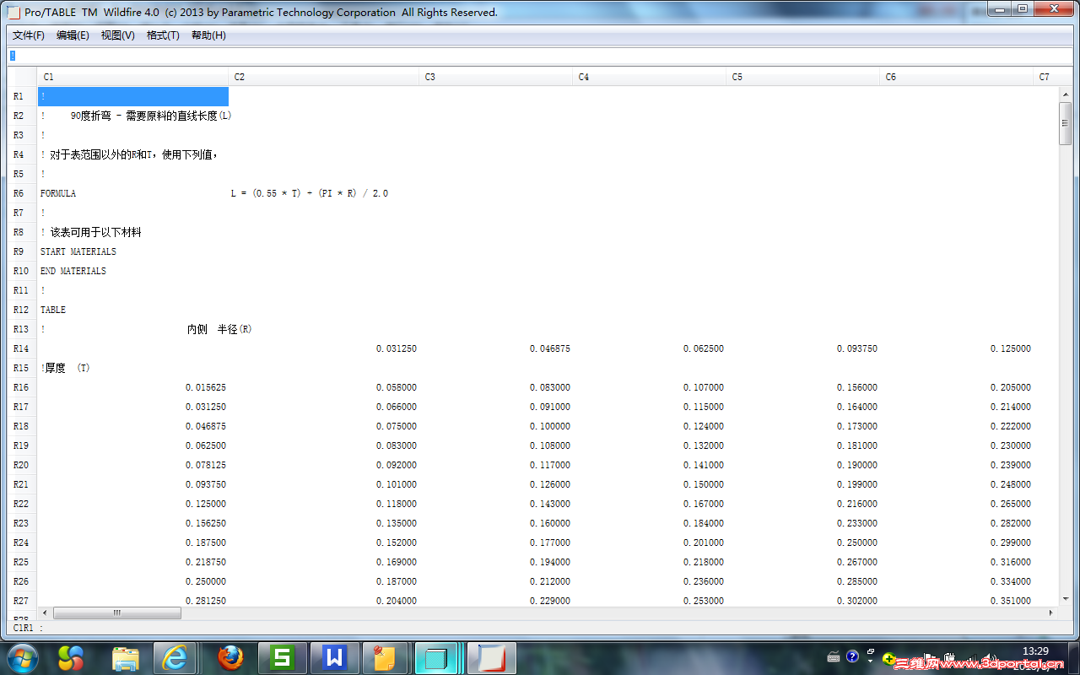The width and height of the screenshot is (1080, 675).
Task: Click the cell edit field above the table
Action: [x=540, y=56]
